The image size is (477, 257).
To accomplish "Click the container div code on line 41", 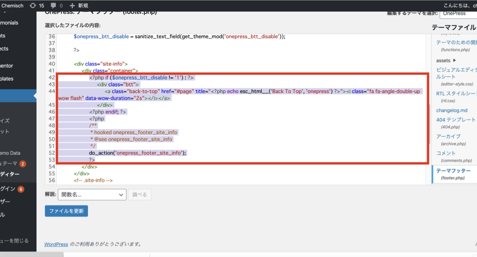I will [x=110, y=71].
